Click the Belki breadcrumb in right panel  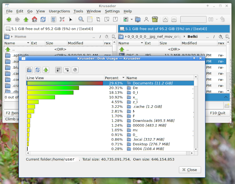[x=192, y=36]
